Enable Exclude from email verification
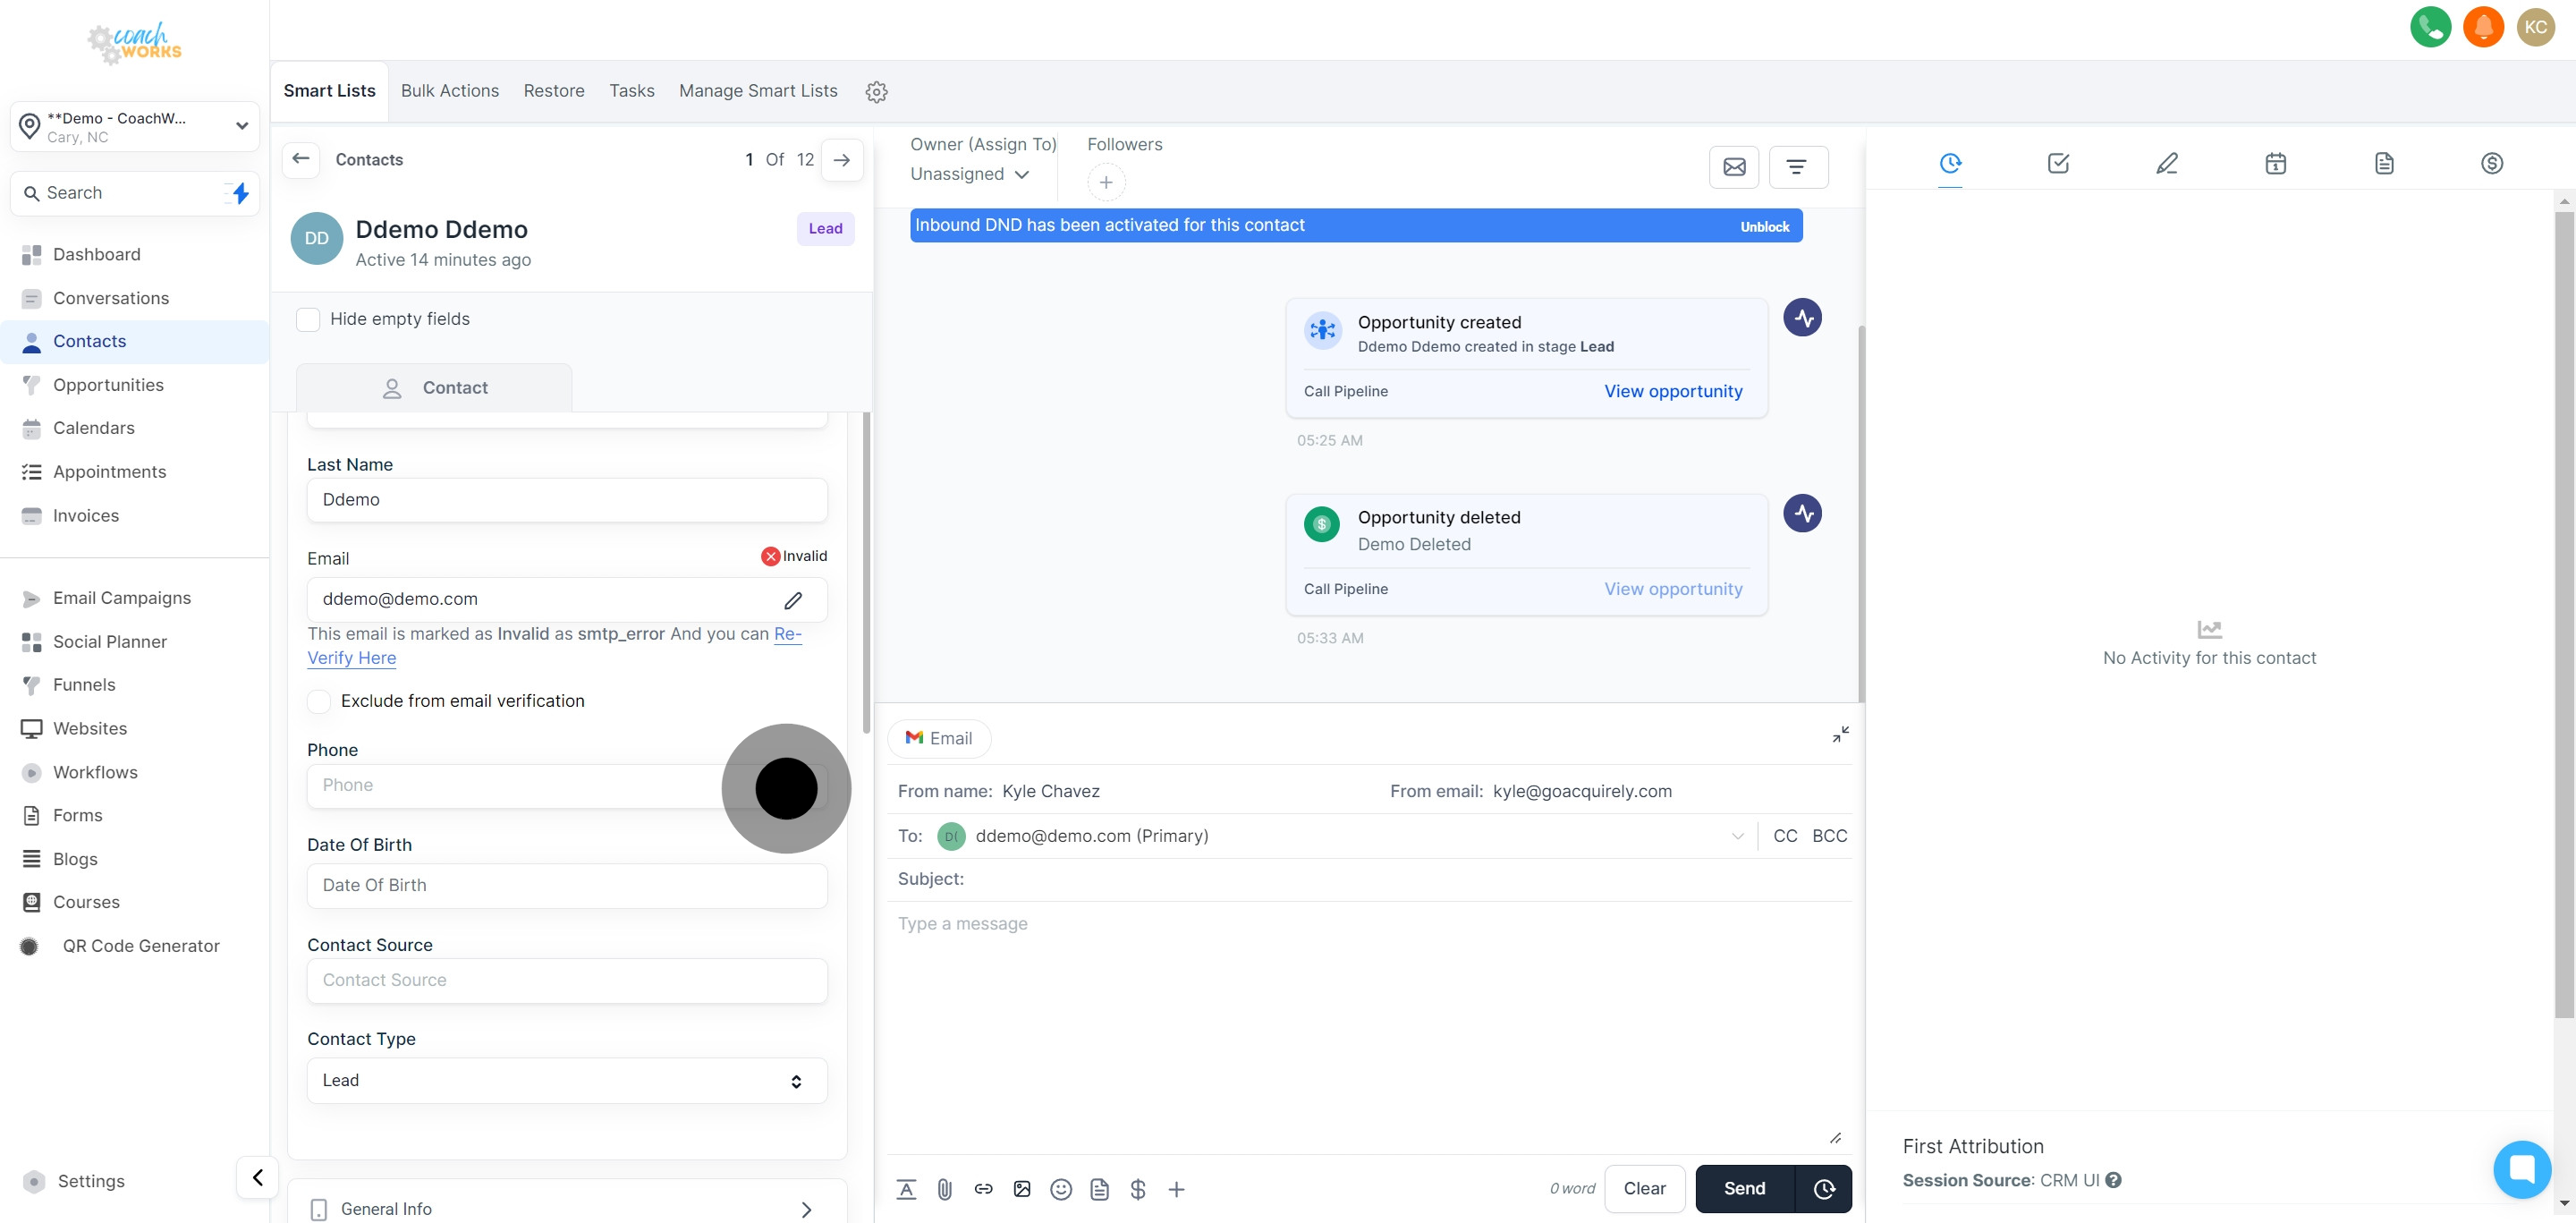This screenshot has height=1223, width=2576. [319, 701]
